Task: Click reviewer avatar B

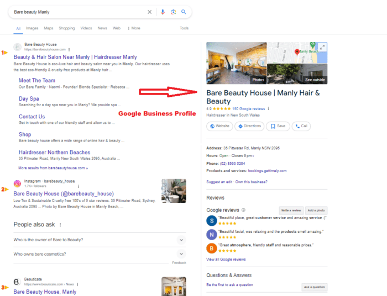Action: (x=212, y=248)
